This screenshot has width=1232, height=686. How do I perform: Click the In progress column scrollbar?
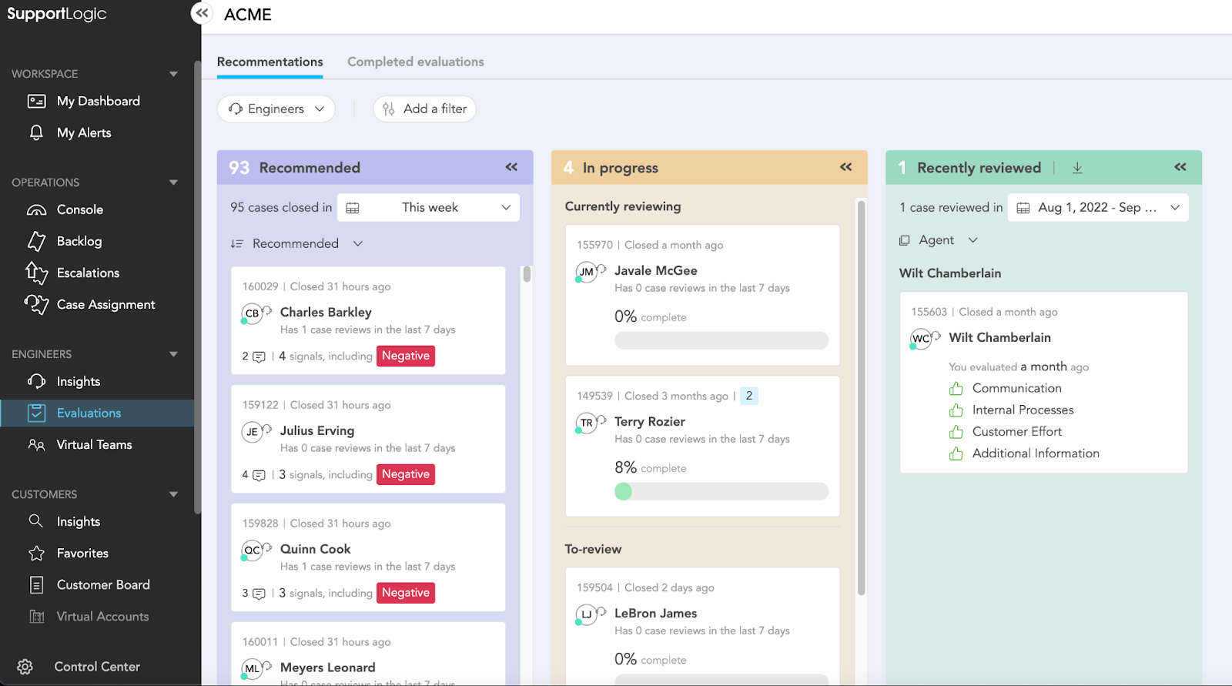click(861, 397)
